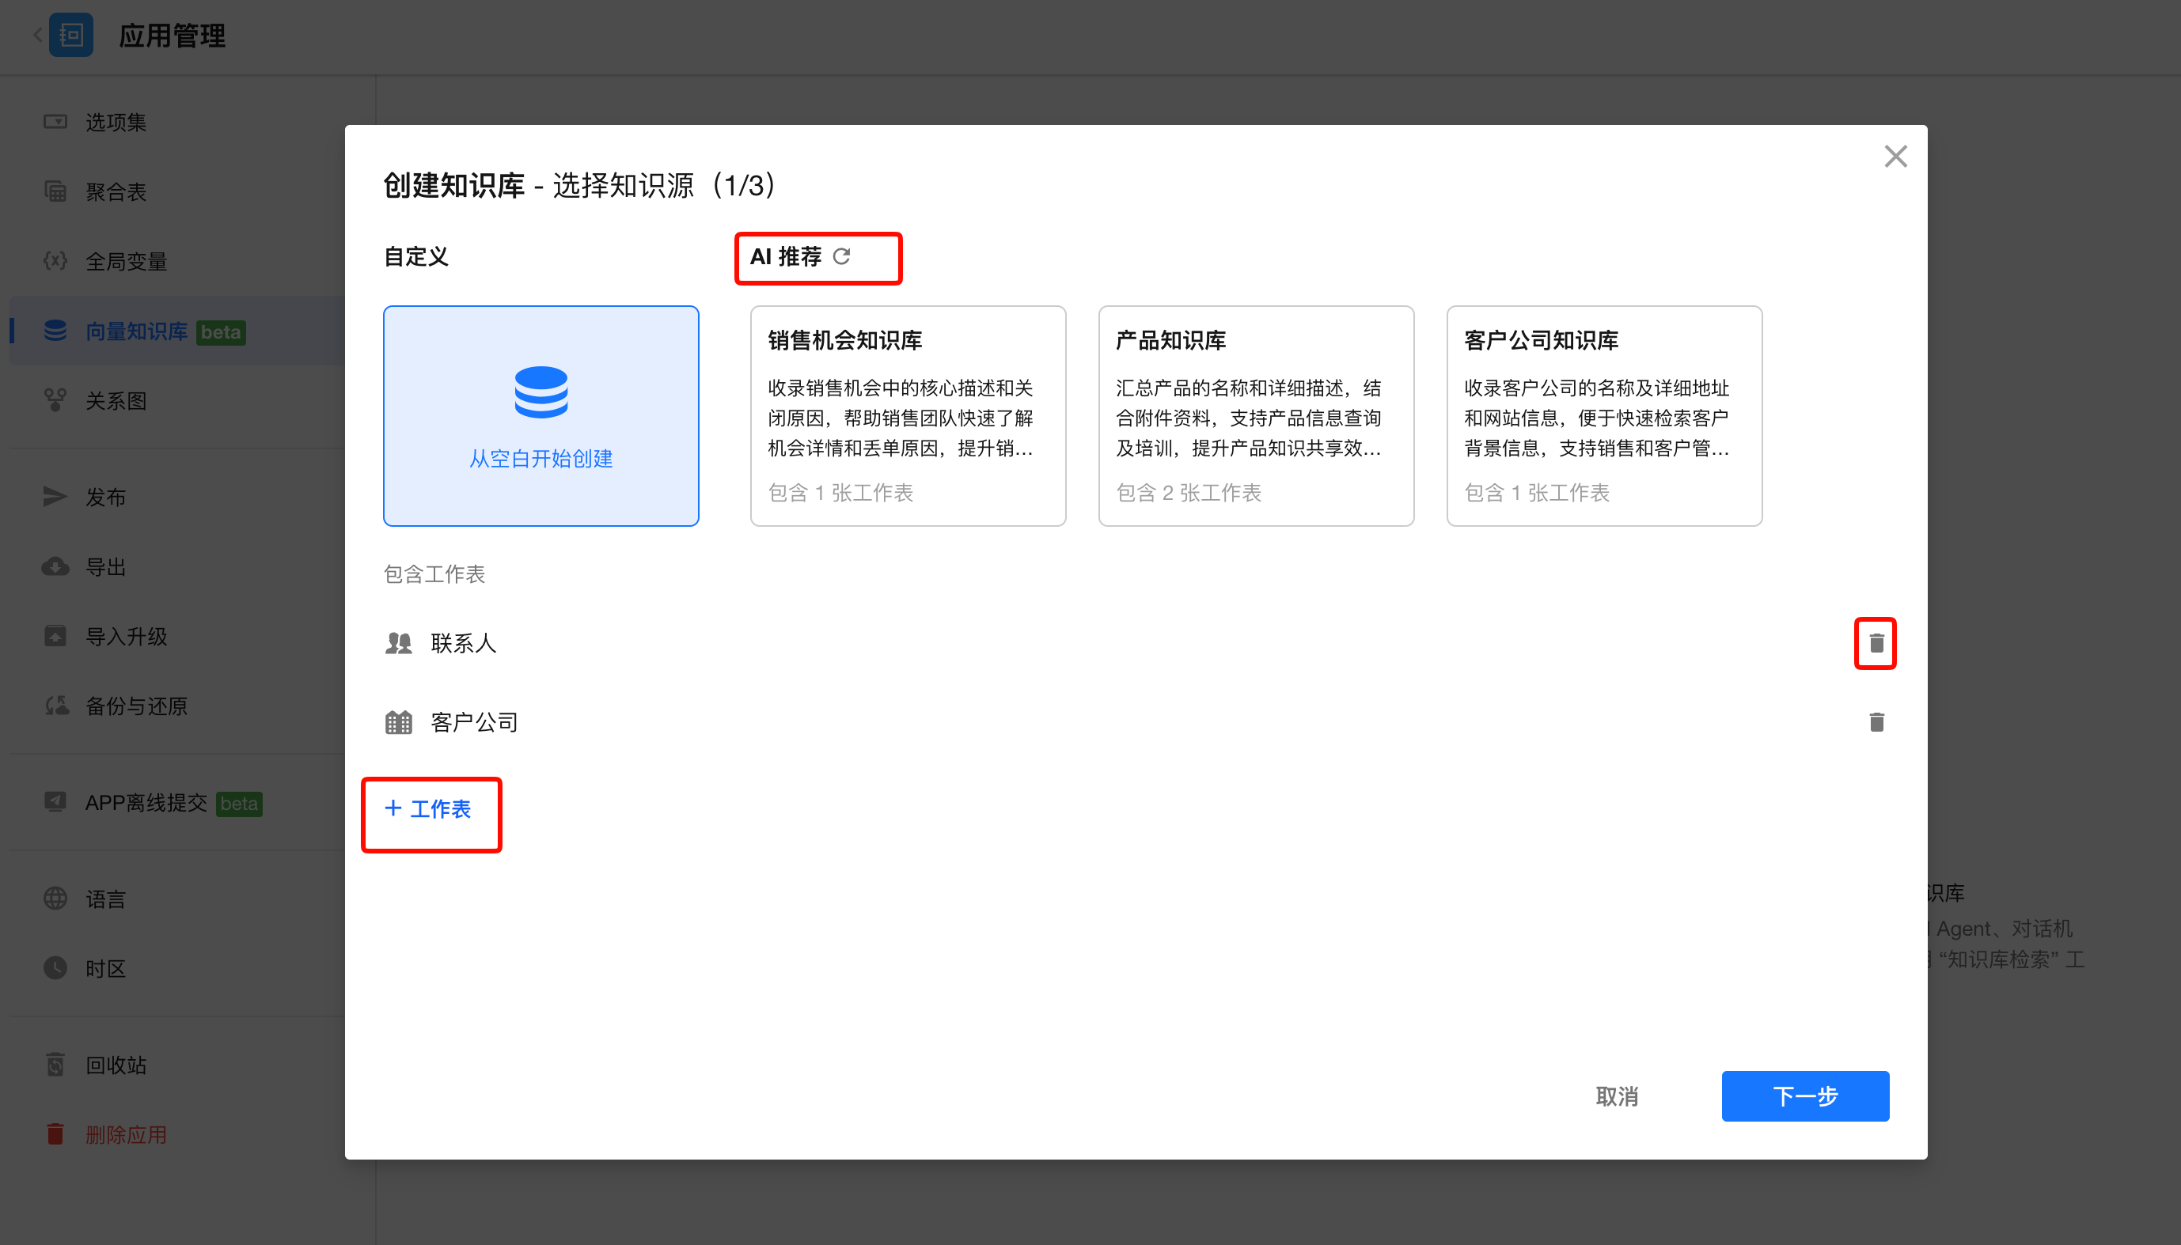The height and width of the screenshot is (1245, 2181).
Task: Open 向量知识库 sidebar item
Action: coord(137,331)
